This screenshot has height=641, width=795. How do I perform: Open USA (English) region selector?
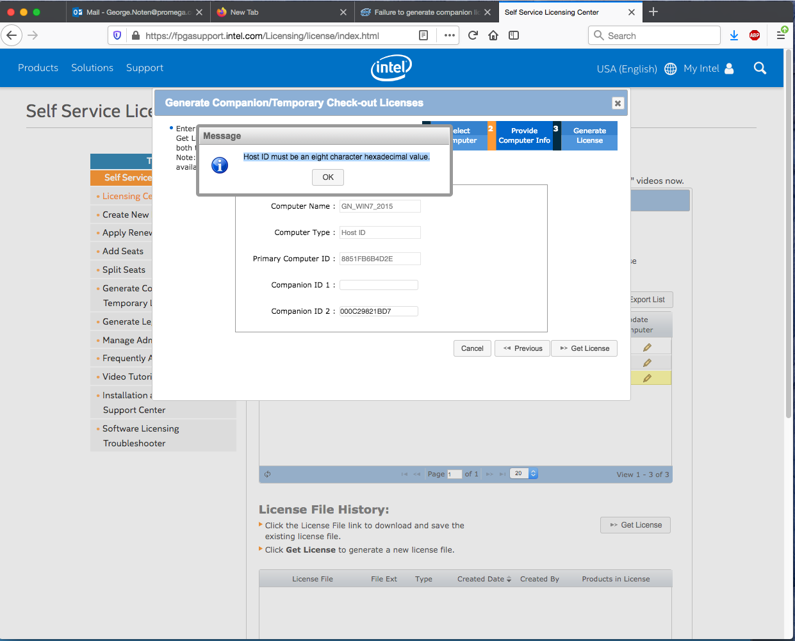coord(627,69)
